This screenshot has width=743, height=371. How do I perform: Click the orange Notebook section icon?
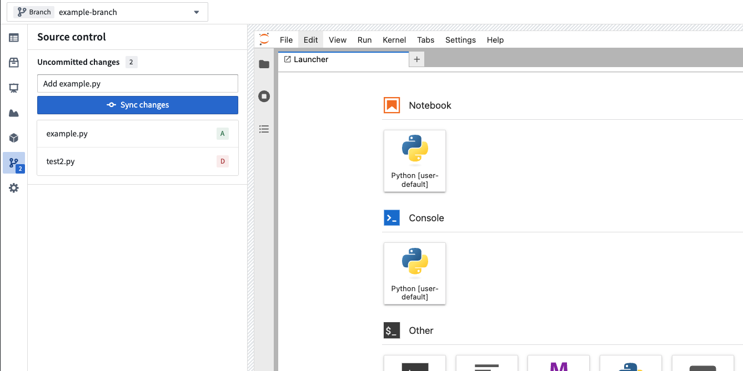(x=391, y=105)
